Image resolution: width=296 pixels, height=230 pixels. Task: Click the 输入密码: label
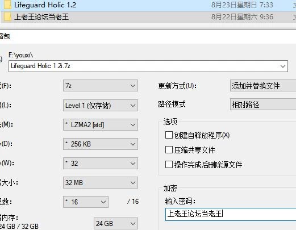pos(180,201)
